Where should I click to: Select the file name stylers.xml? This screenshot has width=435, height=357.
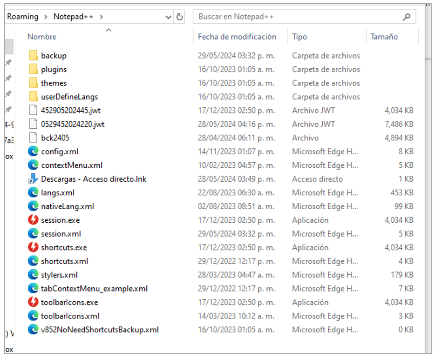59,275
